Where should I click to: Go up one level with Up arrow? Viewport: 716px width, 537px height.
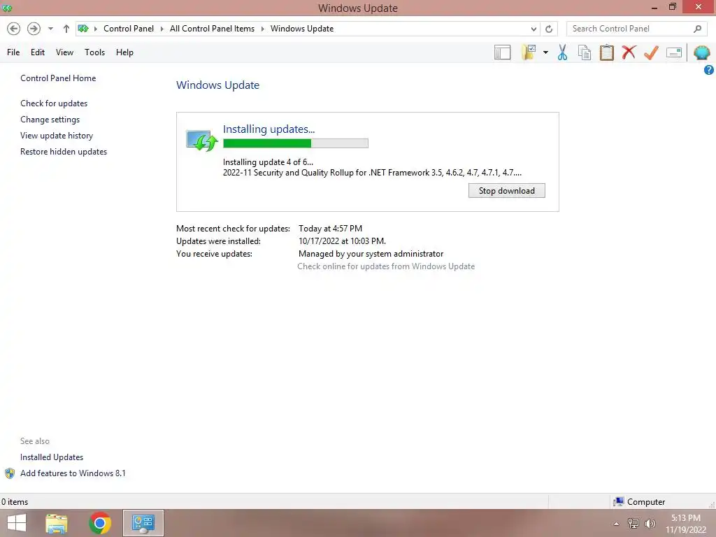point(66,29)
